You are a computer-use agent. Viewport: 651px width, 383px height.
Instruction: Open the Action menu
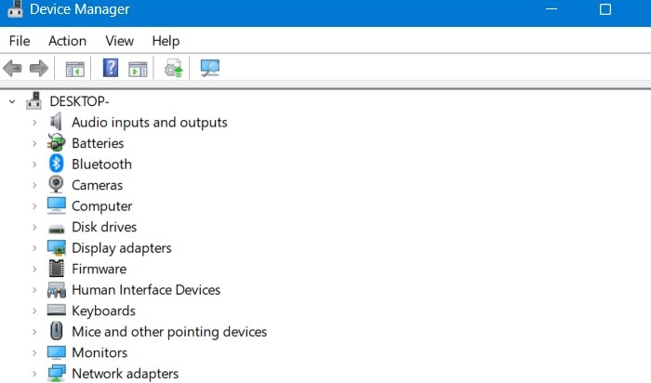(x=67, y=41)
